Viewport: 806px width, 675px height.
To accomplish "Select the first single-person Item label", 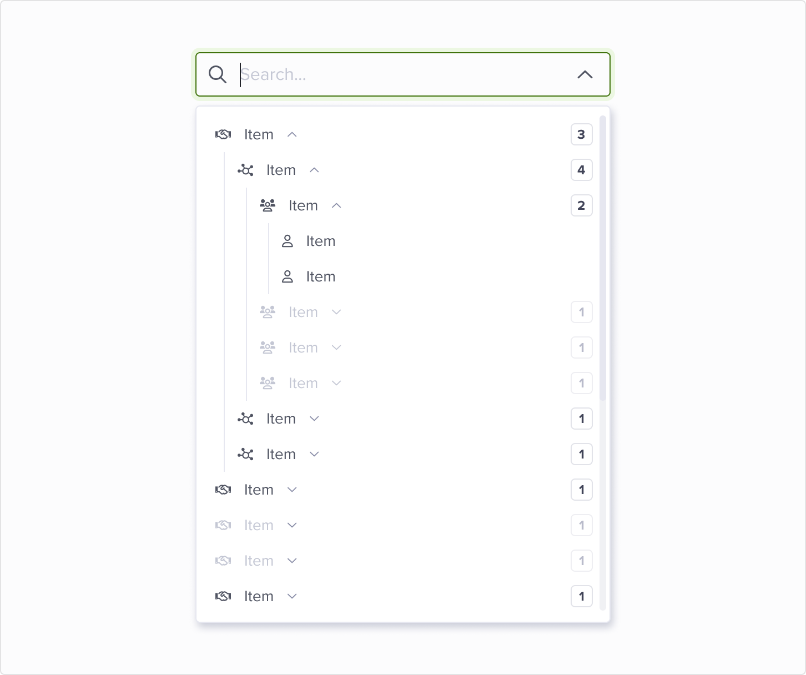I will pos(321,241).
